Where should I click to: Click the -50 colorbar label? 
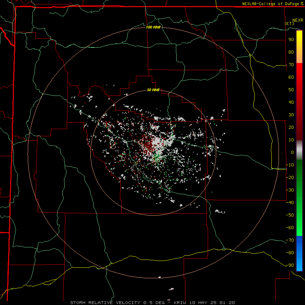(290, 215)
